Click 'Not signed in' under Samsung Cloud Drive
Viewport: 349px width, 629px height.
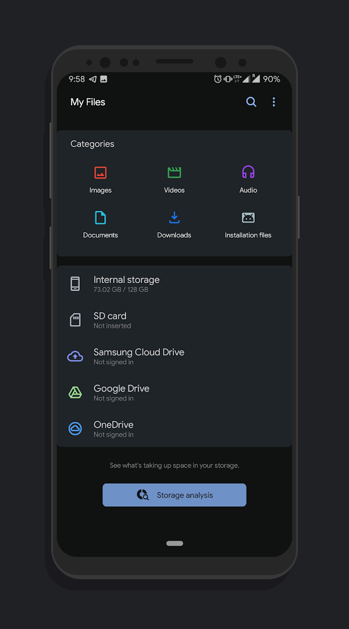114,362
